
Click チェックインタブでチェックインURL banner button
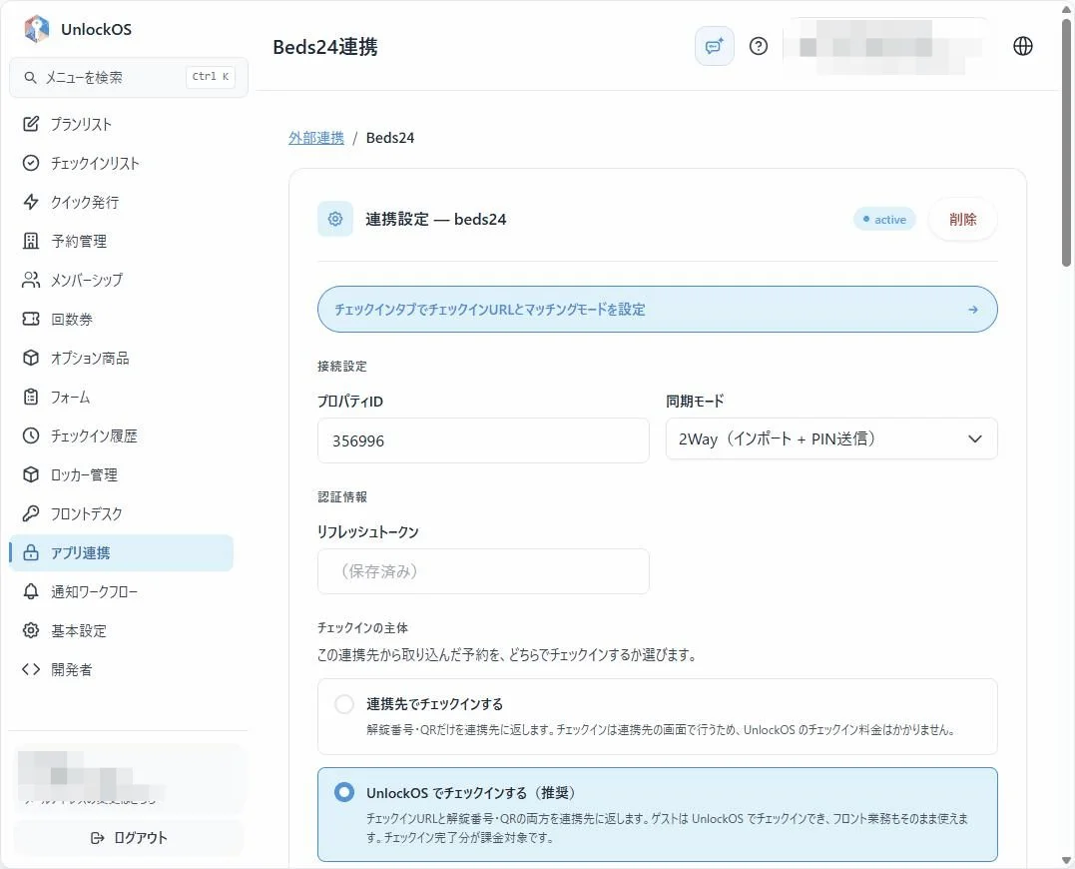657,310
